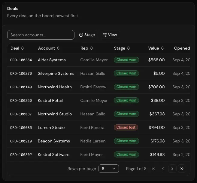Screen dimensions: 197x183
Task: Click the previous page chevron
Action: point(163,169)
